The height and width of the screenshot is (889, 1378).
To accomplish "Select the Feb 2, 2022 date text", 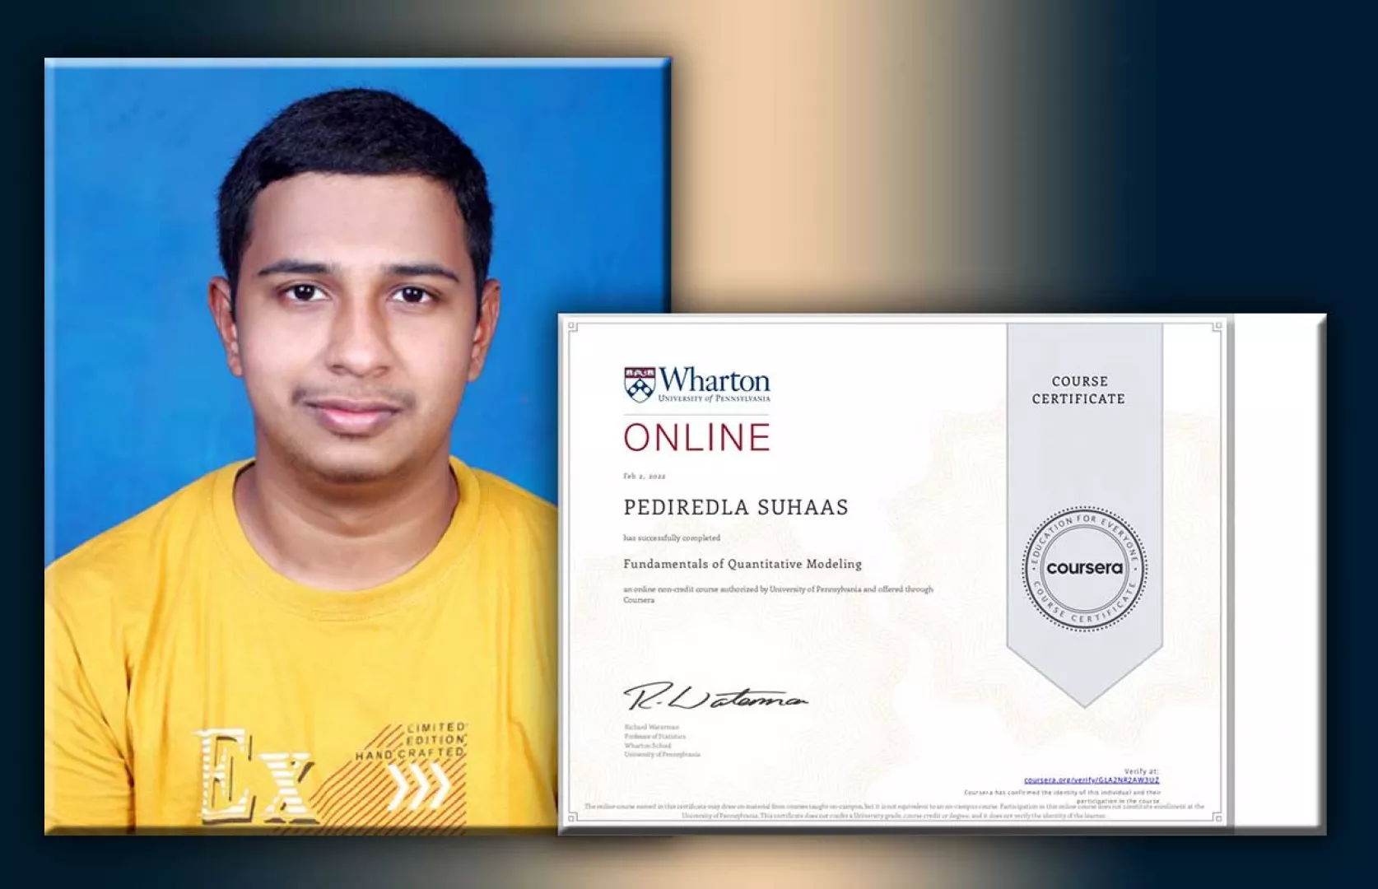I will pos(645,475).
